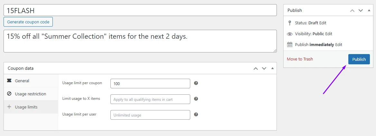Move Publish panel down with chevron
Viewport: 376px width, 136px height.
361,11
